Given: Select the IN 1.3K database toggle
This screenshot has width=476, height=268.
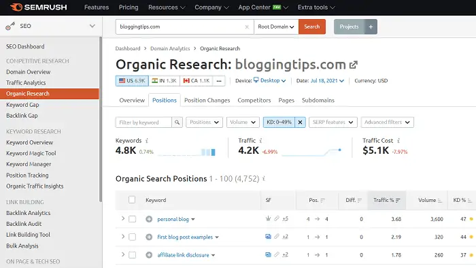Looking at the screenshot, I should tap(165, 81).
